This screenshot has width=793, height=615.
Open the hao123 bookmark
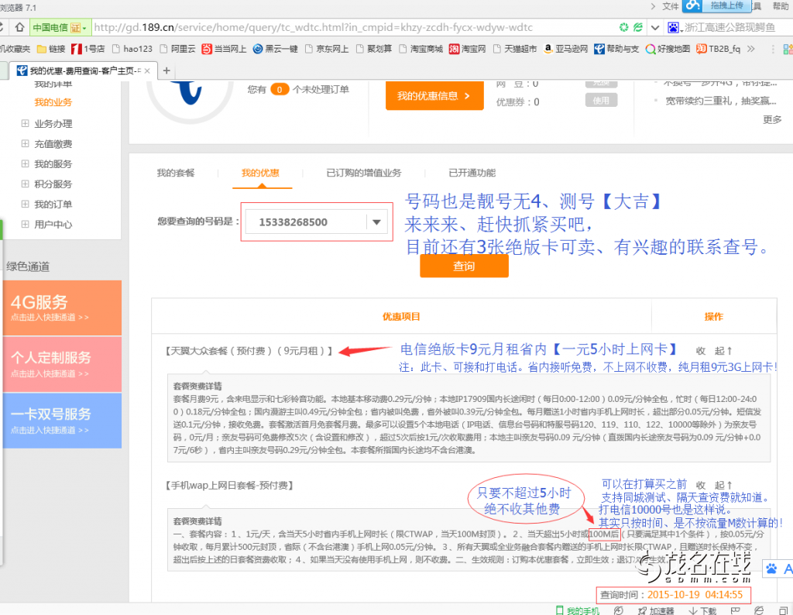click(132, 49)
